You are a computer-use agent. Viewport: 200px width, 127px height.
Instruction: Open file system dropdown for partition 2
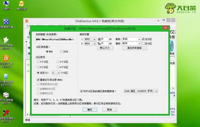click(x=90, y=44)
